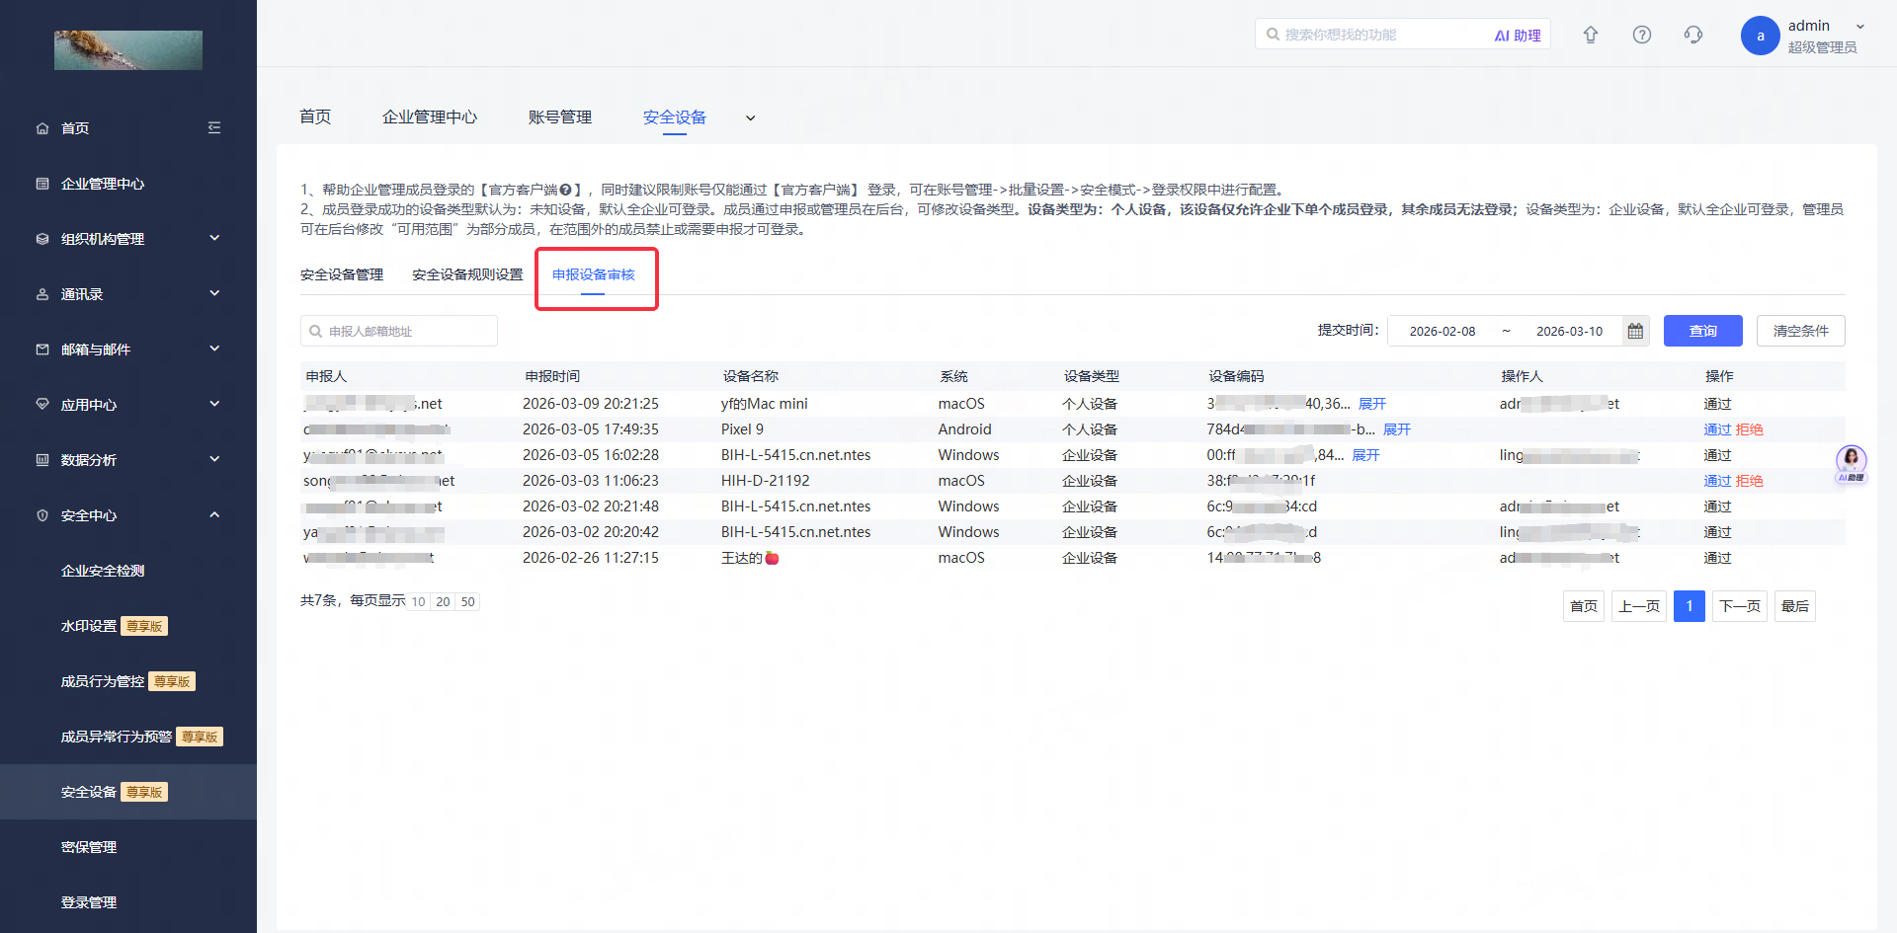Screen dimensions: 1897x933
Task: Go to 上一页 previous page
Action: (x=1639, y=606)
